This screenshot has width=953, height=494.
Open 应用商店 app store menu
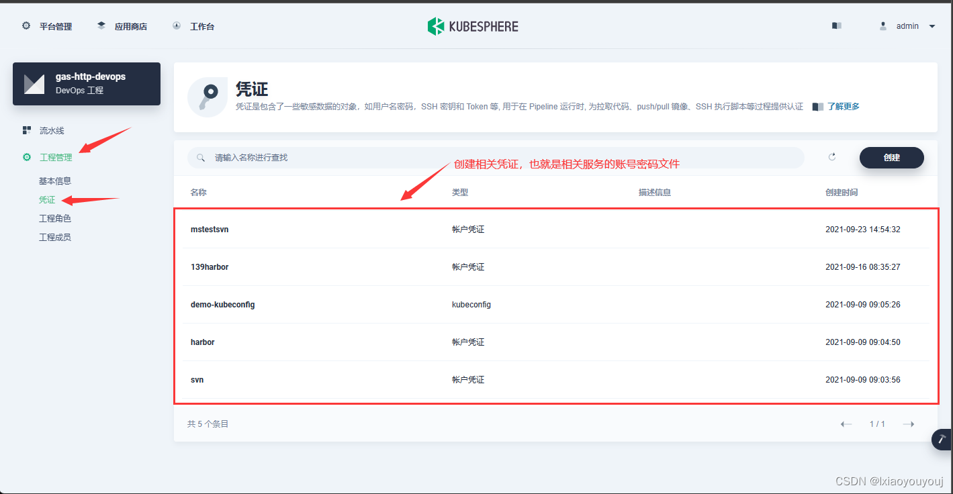click(x=130, y=27)
